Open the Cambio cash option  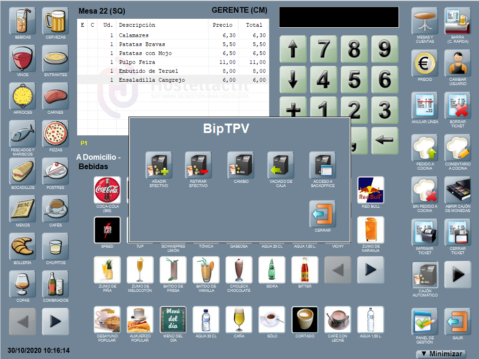[x=241, y=165]
